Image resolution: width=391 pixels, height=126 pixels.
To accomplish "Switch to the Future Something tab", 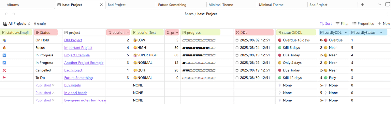I will click(x=172, y=5).
